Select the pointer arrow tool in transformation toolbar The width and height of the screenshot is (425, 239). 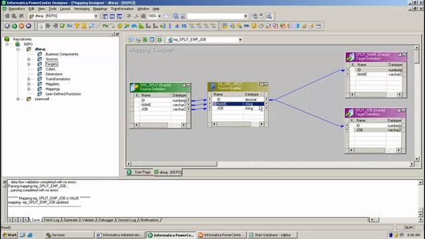coord(41,26)
